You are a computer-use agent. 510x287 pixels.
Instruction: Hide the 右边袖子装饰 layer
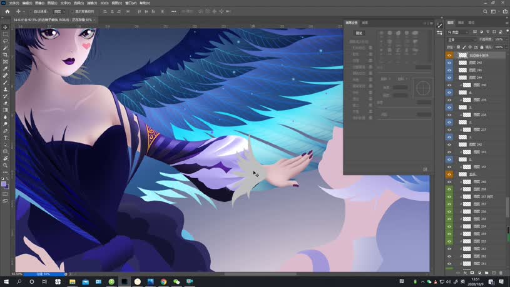pyautogui.click(x=449, y=55)
